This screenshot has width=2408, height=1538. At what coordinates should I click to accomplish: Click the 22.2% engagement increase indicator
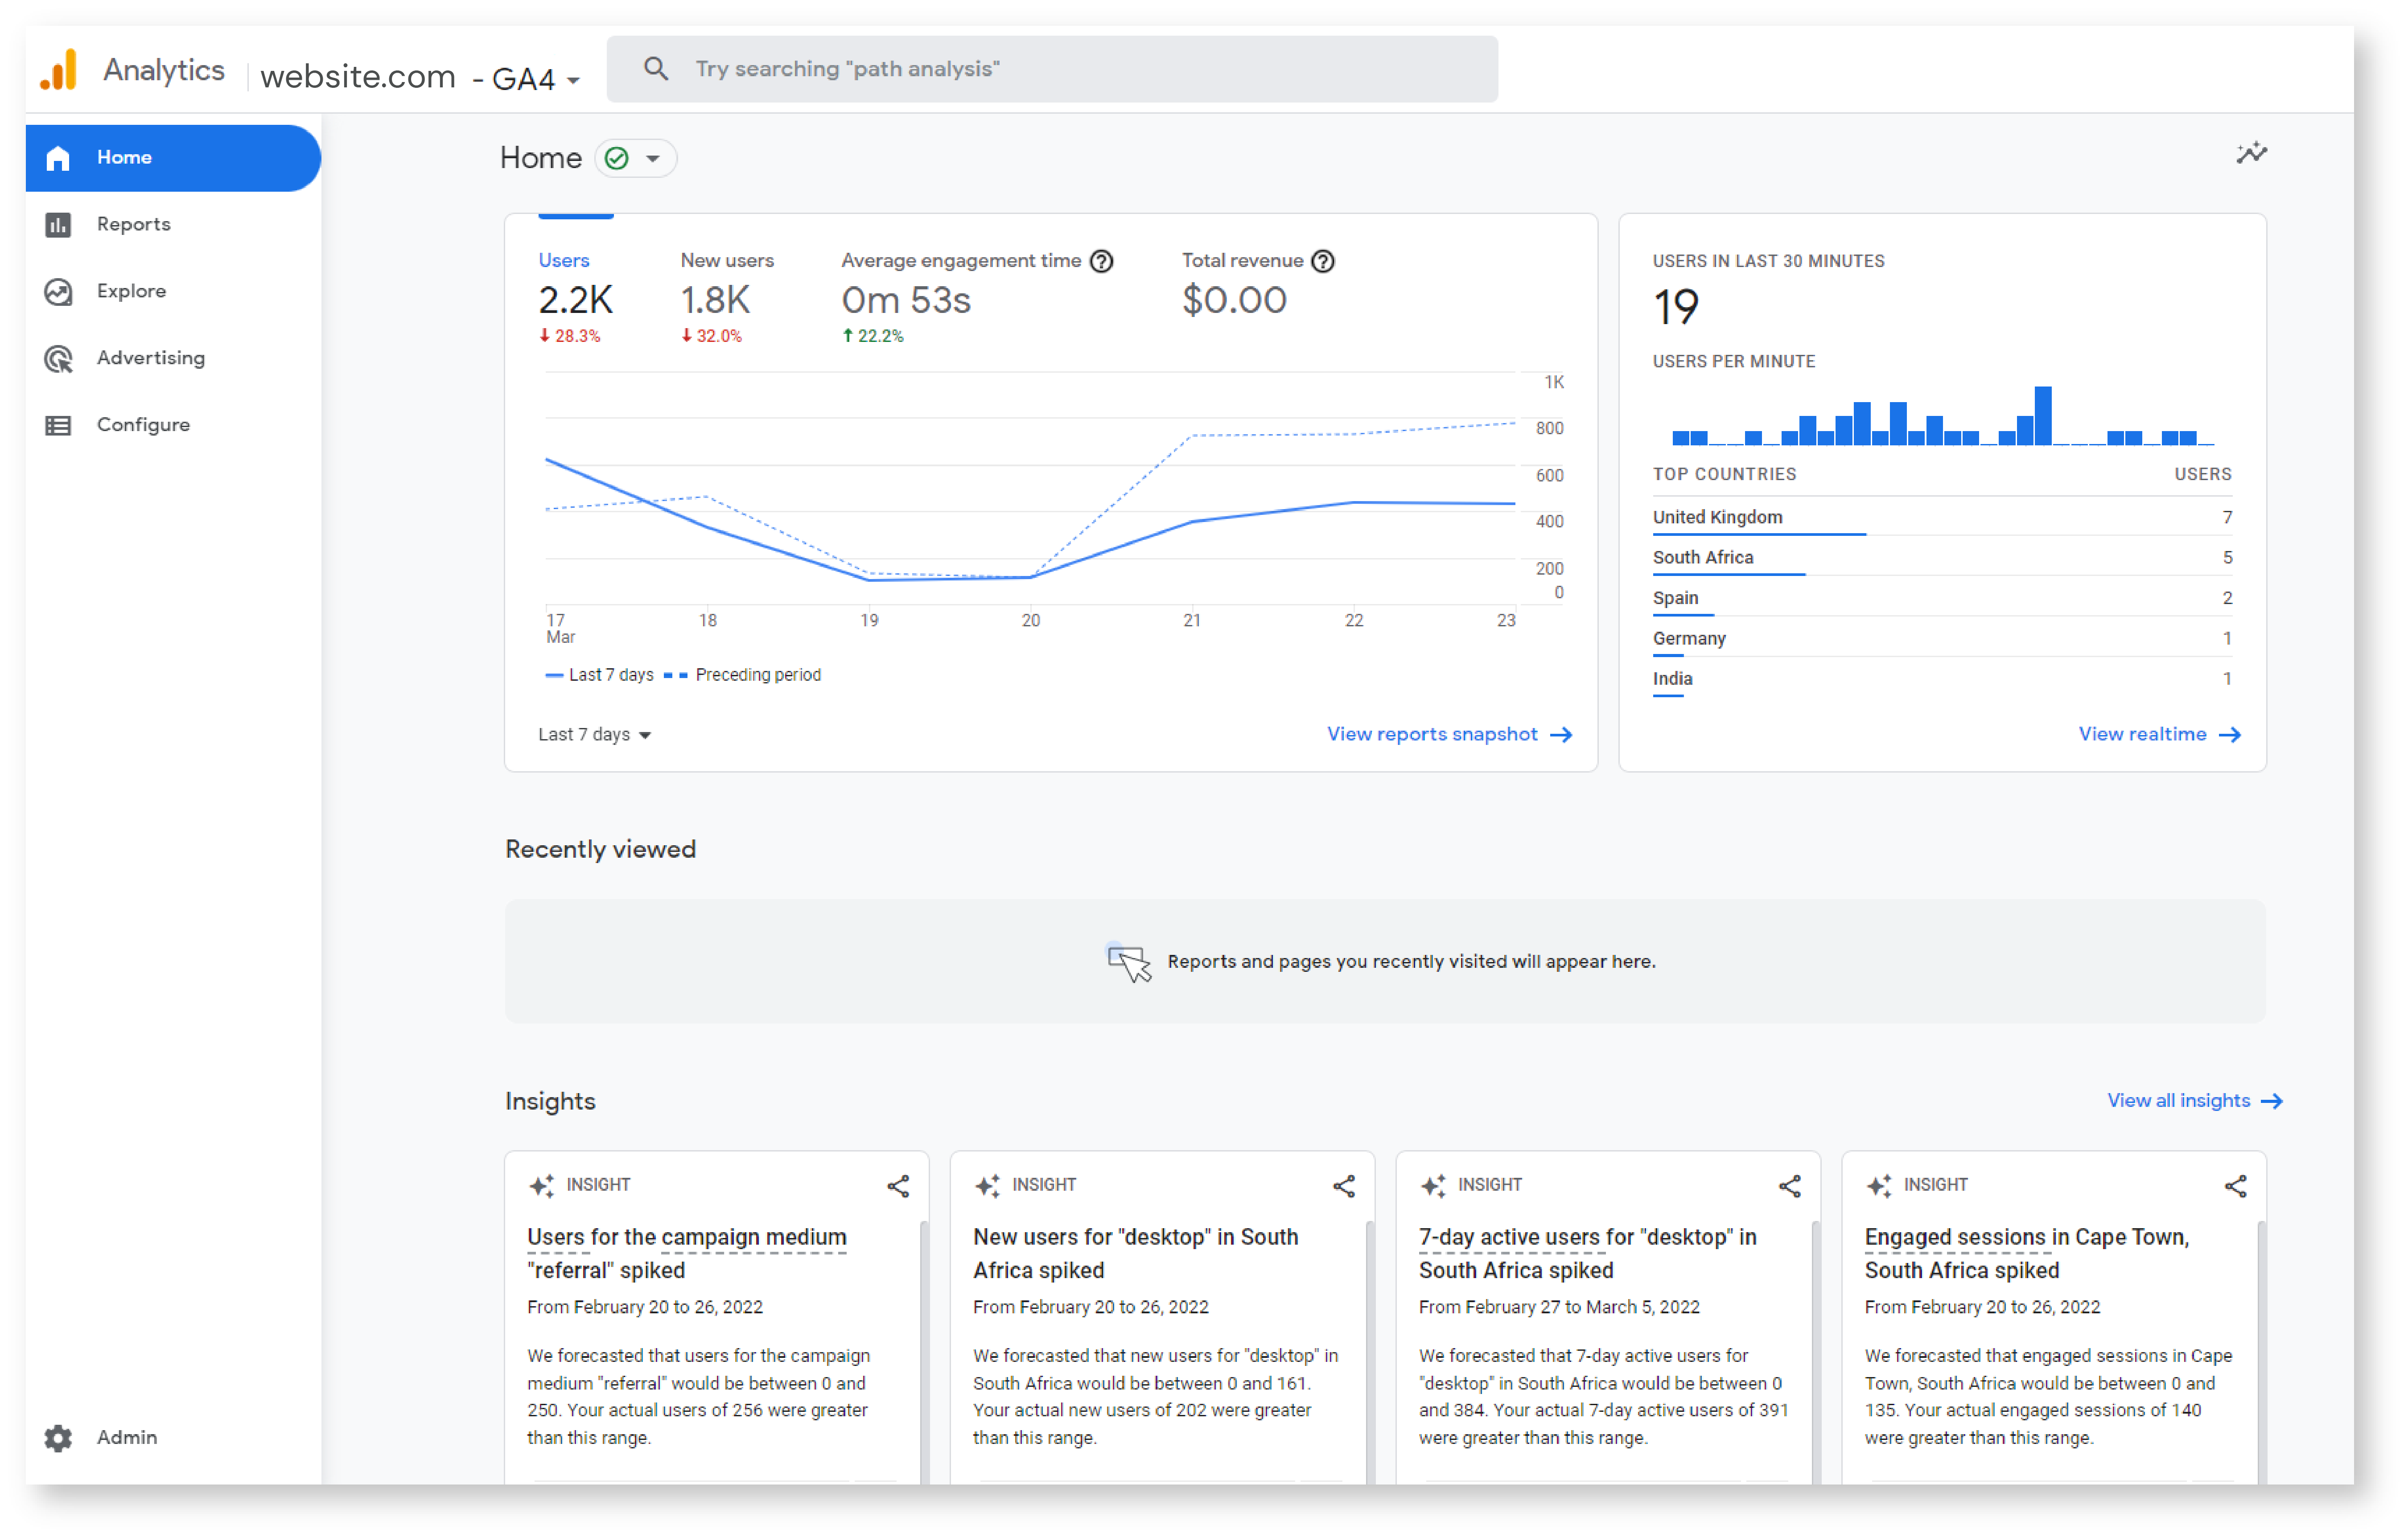tap(873, 336)
